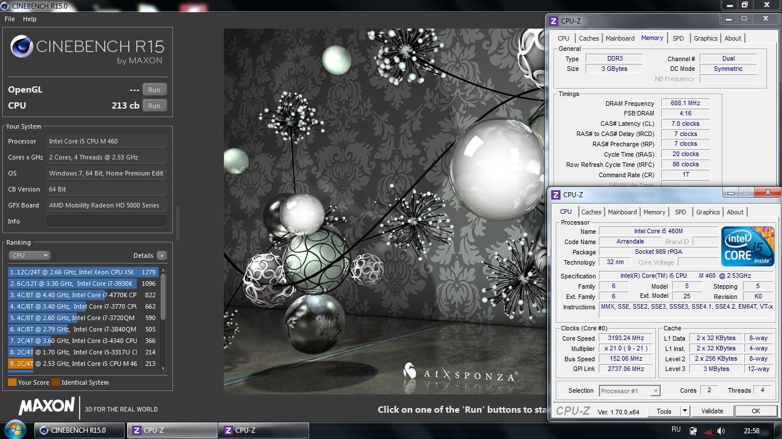Select CPU tab in back CPU-Z window
The width and height of the screenshot is (782, 439).
pos(564,38)
